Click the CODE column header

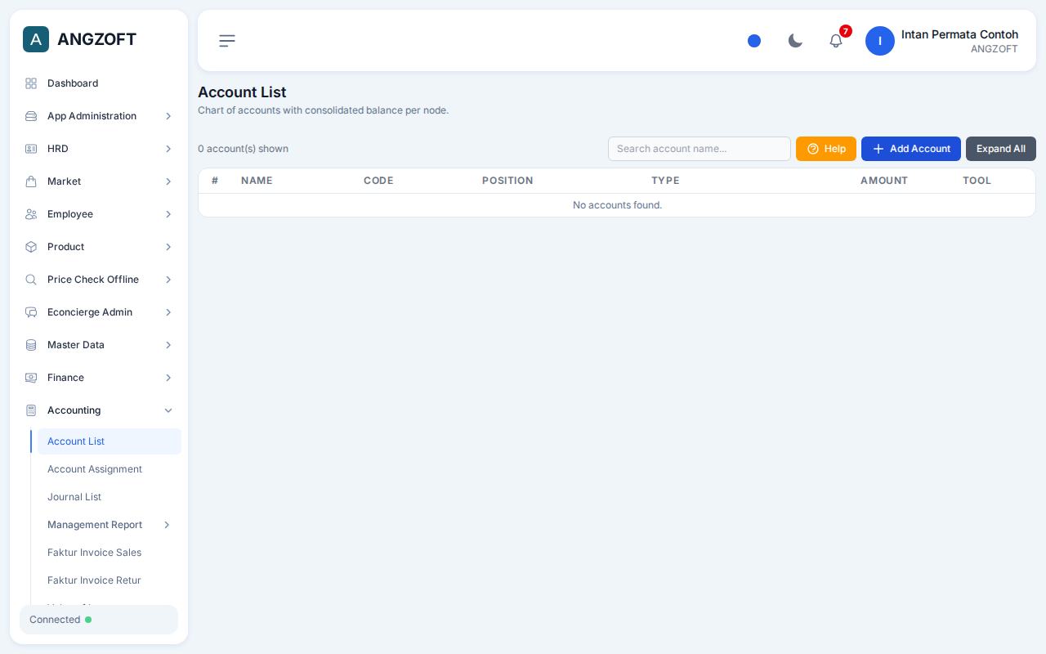[x=378, y=181]
